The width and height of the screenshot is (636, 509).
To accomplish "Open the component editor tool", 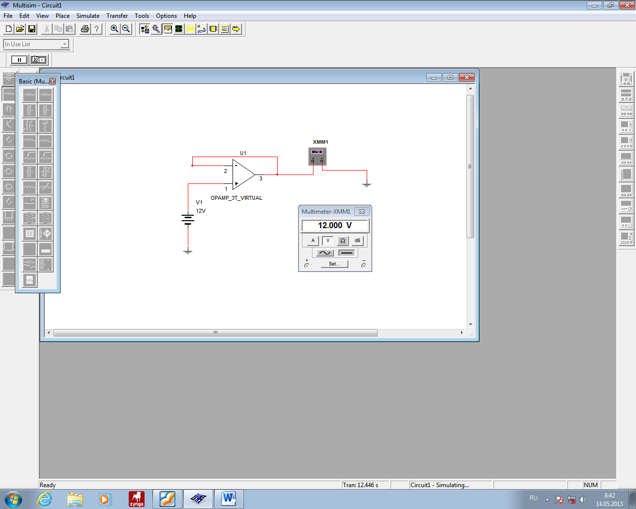I will click(156, 29).
